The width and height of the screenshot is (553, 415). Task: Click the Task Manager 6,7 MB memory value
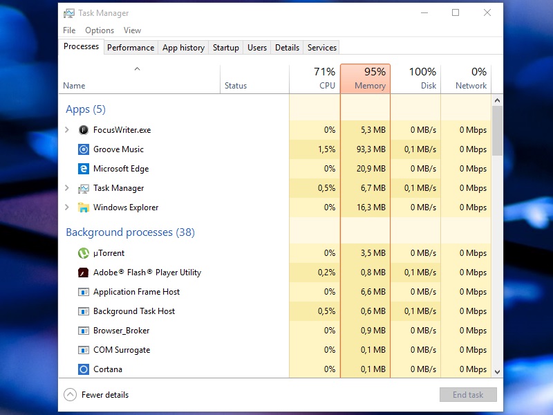click(x=373, y=188)
